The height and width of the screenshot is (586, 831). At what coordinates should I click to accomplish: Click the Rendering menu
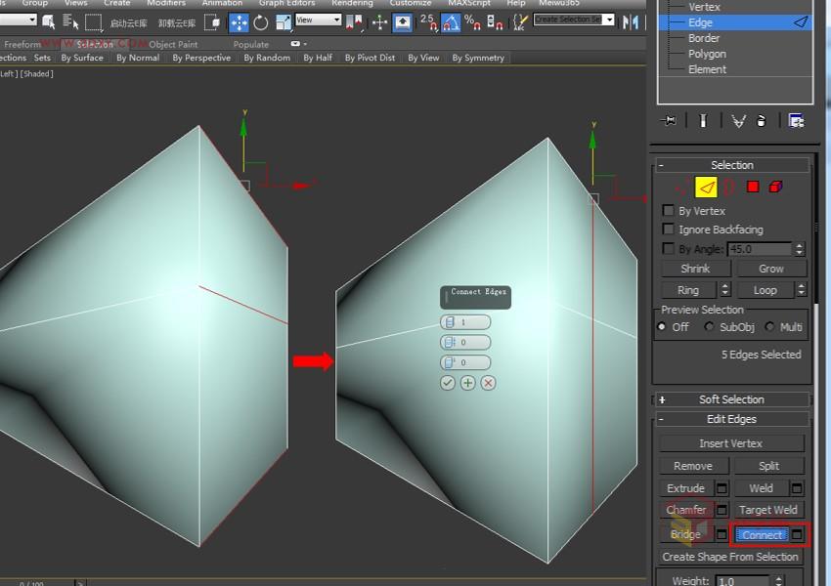[353, 4]
